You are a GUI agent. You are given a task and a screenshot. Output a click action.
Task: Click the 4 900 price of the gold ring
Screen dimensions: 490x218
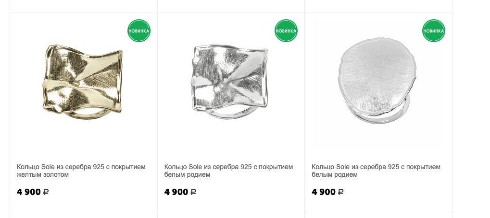pos(29,192)
